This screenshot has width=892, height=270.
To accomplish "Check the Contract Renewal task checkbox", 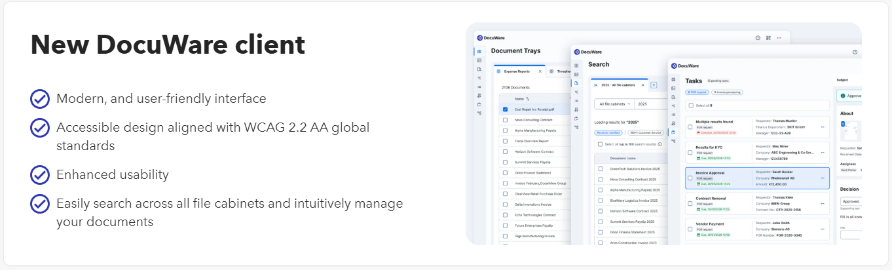I will [690, 203].
